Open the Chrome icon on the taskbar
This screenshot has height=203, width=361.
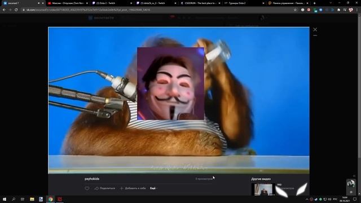[x=50, y=199]
